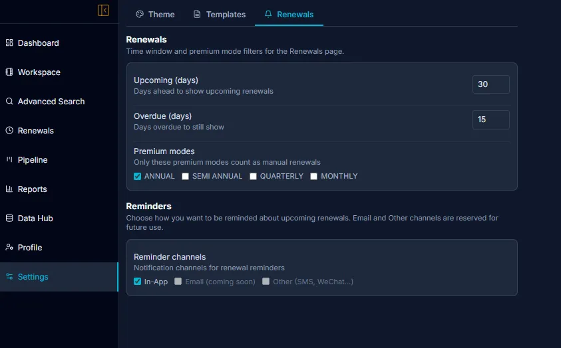Click the Workspace notebook icon

(9, 72)
